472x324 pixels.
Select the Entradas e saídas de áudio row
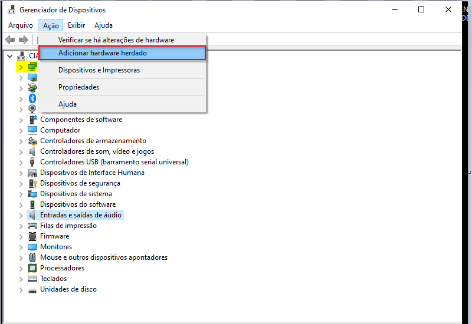point(76,215)
